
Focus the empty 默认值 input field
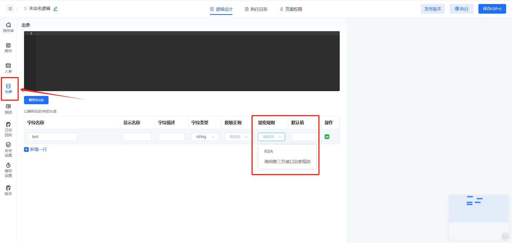(x=305, y=137)
